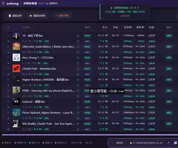The image size is (178, 148).
Task: Toggle the checked purple checkbox after the output path
Action: 176,143
